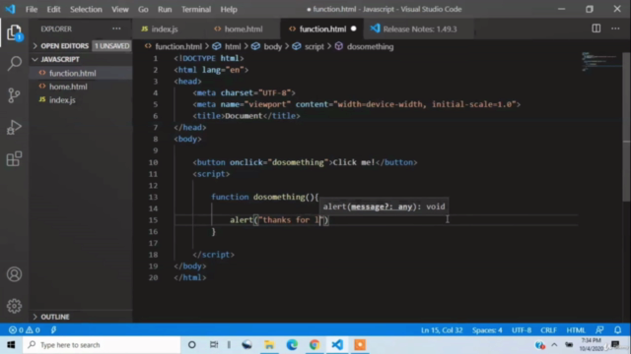This screenshot has height=354, width=631.
Task: Switch to Release Notes: 1.49.3 tab
Action: click(420, 29)
